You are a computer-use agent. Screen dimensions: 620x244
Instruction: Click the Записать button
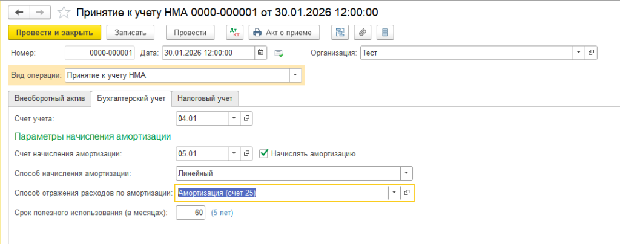point(131,33)
